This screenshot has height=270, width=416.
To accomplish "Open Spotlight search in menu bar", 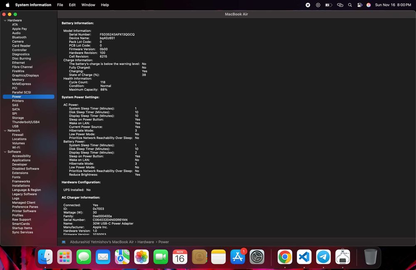I will pos(350,5).
